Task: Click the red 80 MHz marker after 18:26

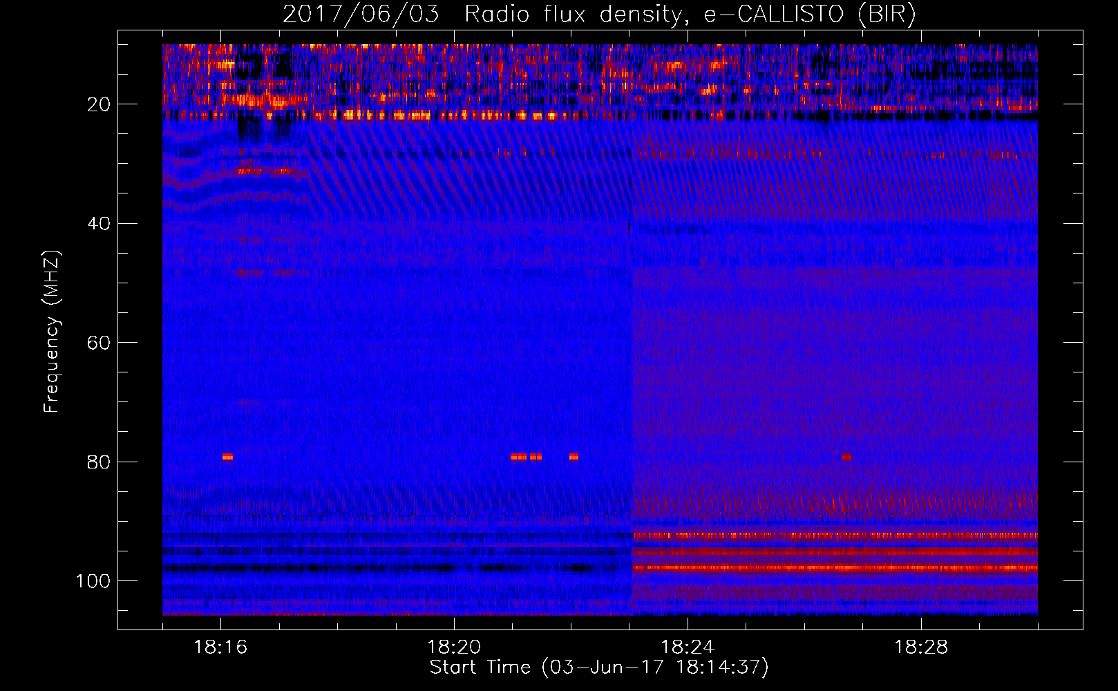Action: click(846, 457)
